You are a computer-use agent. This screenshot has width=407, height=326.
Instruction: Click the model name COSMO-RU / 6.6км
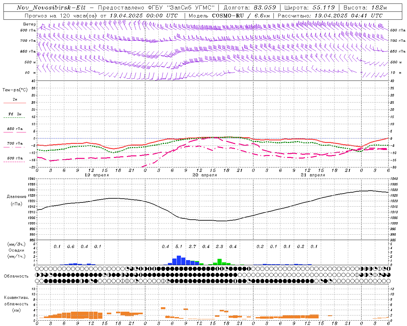click(241, 16)
